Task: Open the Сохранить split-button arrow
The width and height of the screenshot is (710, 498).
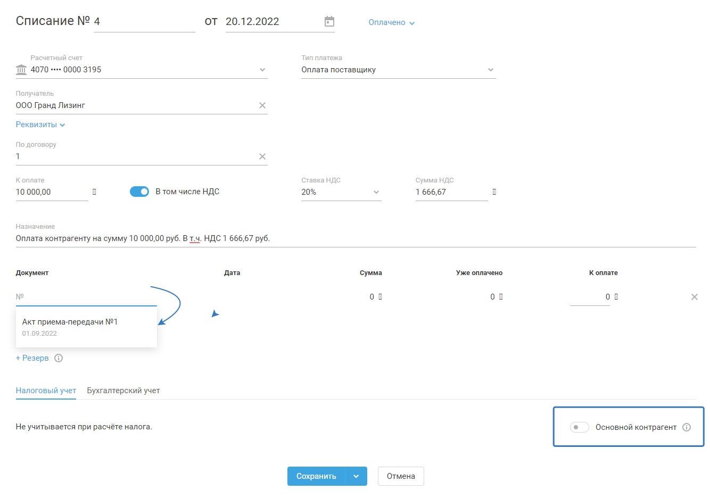Action: point(356,476)
